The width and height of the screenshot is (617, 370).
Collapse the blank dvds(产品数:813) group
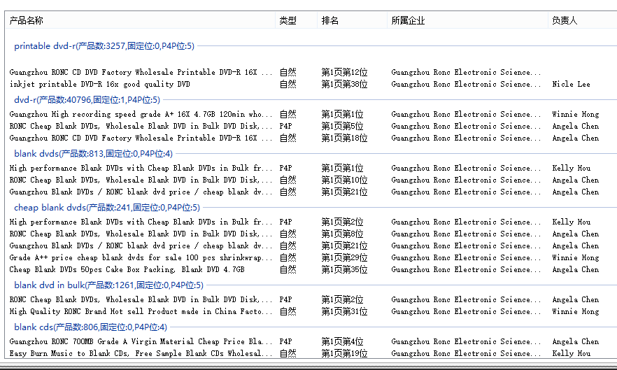pos(93,154)
